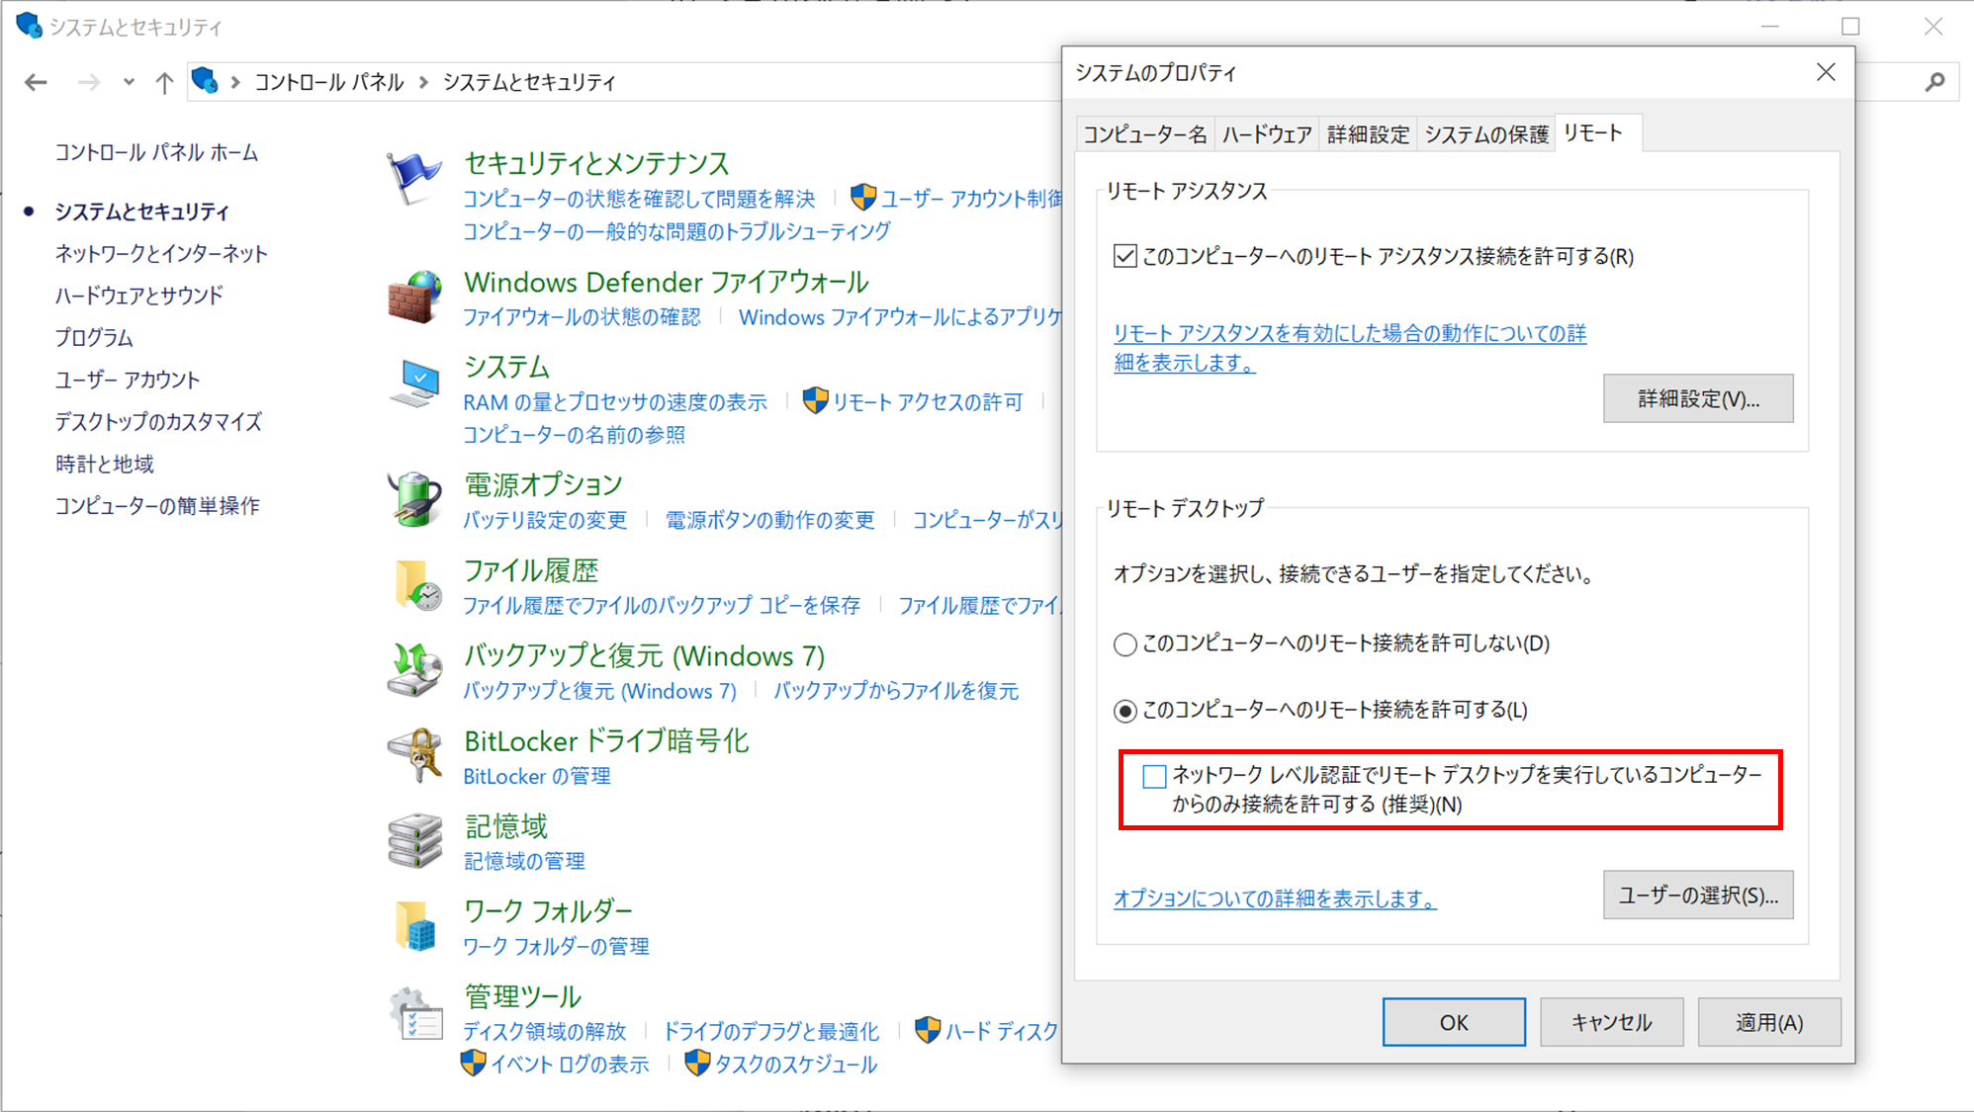Open the Storage Spaces (記憶域) drives icon
Image resolution: width=1974 pixels, height=1112 pixels.
point(413,841)
